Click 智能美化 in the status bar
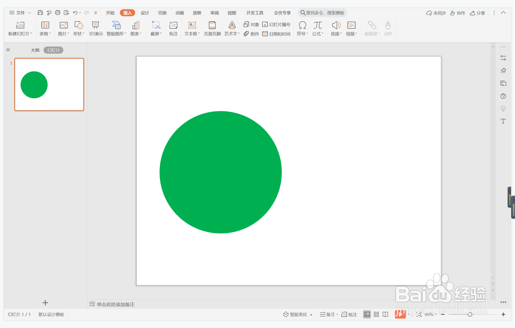 click(295, 314)
